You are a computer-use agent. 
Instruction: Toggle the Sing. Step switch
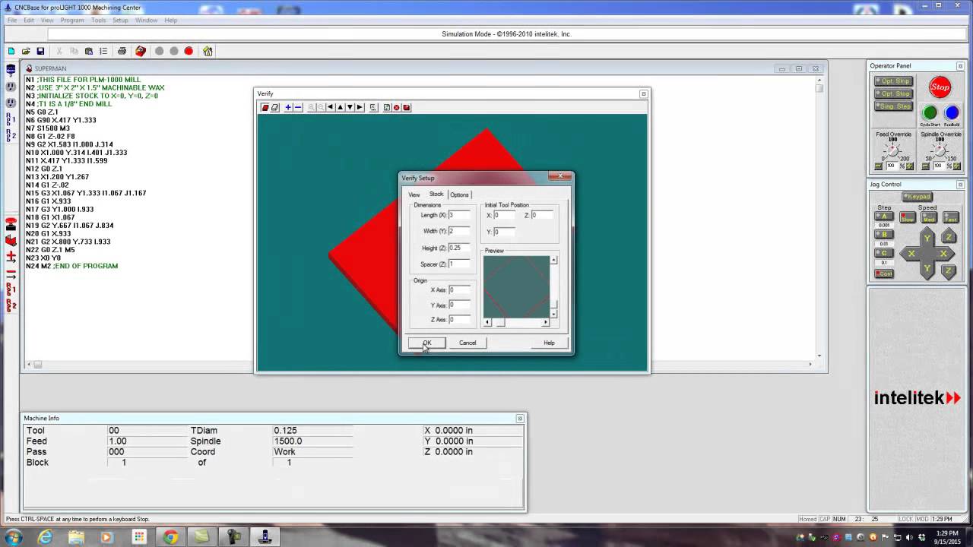point(893,106)
